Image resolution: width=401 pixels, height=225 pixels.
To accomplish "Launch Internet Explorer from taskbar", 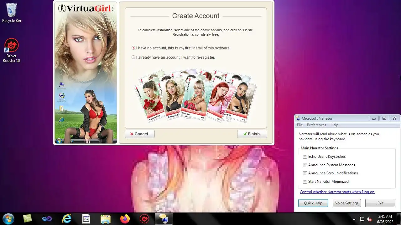I will click(67, 219).
